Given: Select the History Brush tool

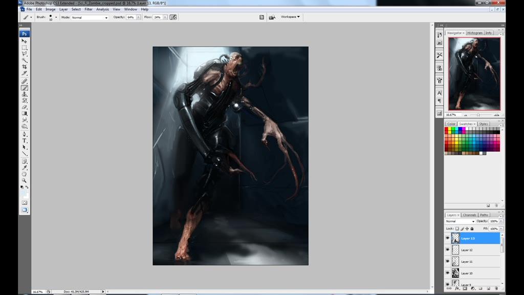Looking at the screenshot, I should pyautogui.click(x=24, y=100).
